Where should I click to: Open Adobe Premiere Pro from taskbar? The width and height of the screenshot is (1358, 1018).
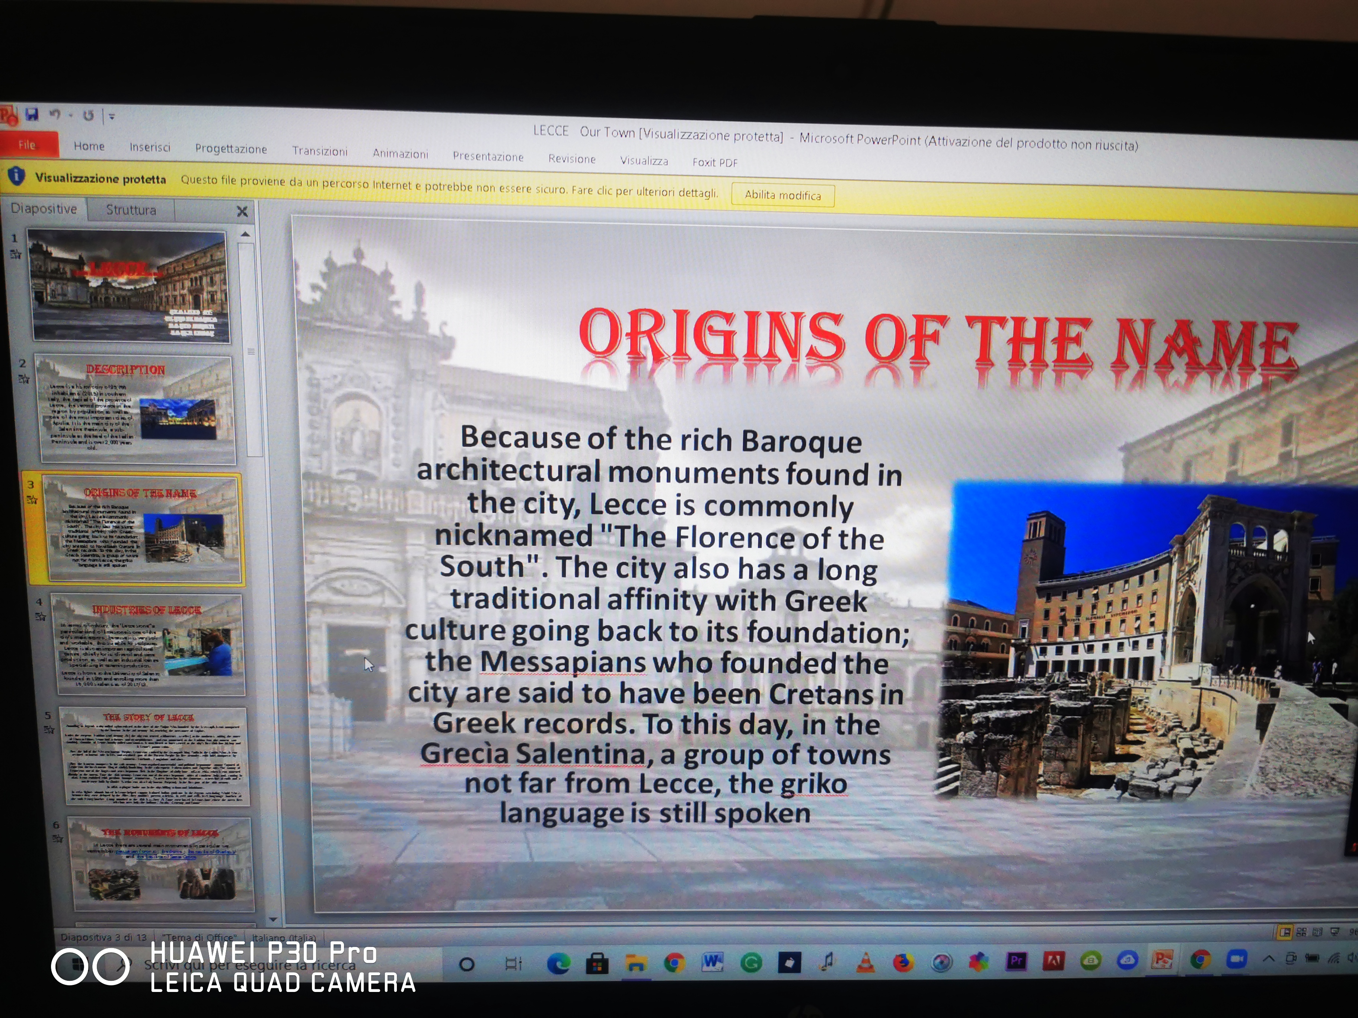pos(1016,960)
